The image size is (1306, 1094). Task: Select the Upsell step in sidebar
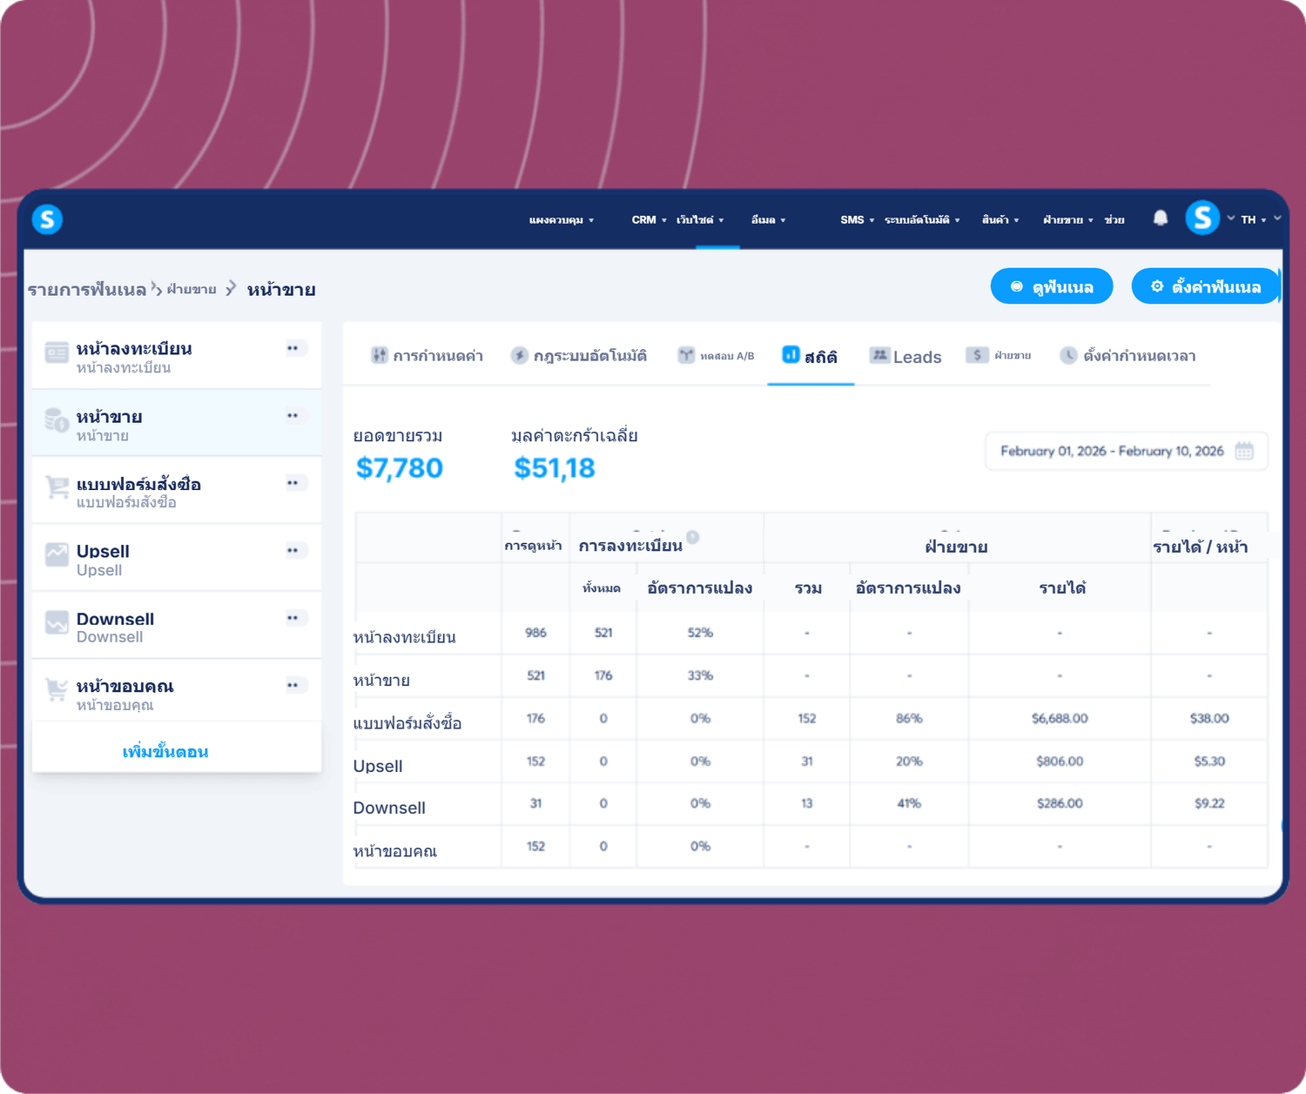point(177,558)
